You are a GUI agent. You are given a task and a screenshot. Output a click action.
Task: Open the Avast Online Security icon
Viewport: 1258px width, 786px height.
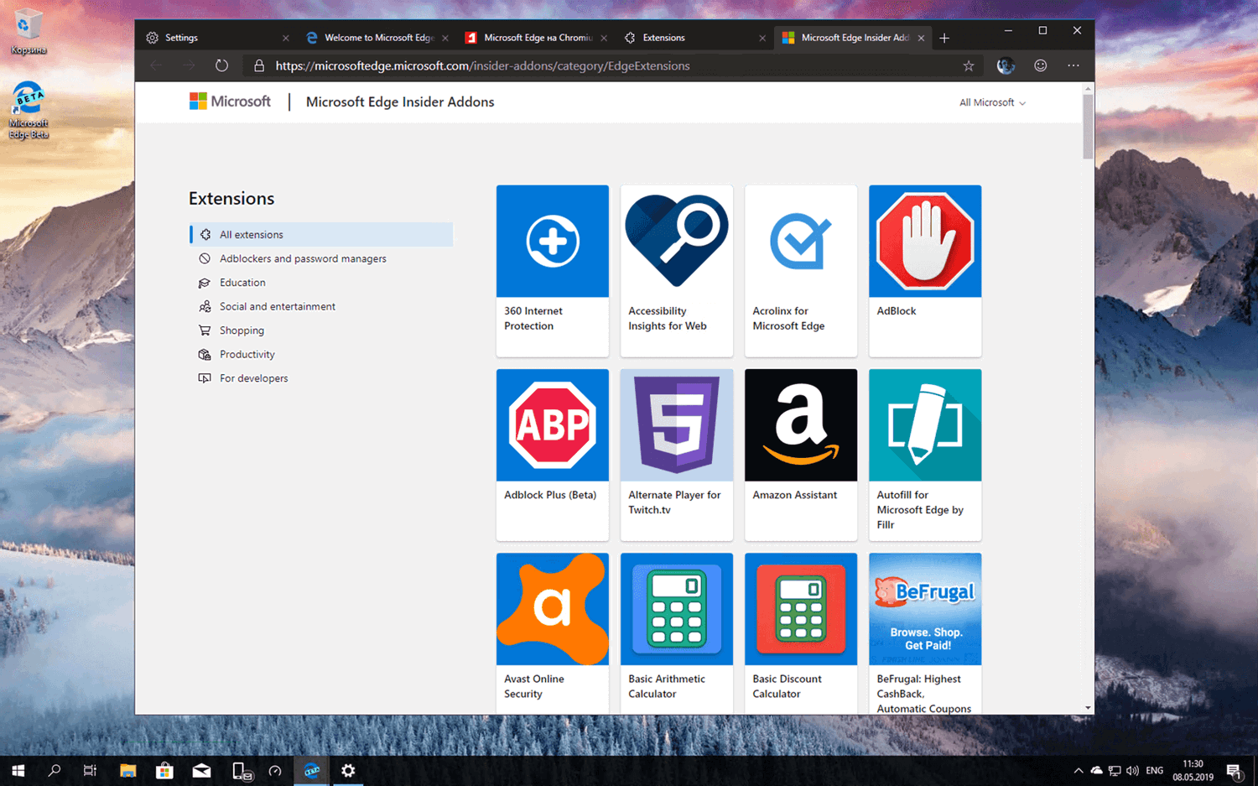tap(553, 609)
